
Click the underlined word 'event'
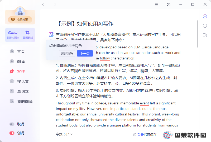pyautogui.click(x=144, y=103)
